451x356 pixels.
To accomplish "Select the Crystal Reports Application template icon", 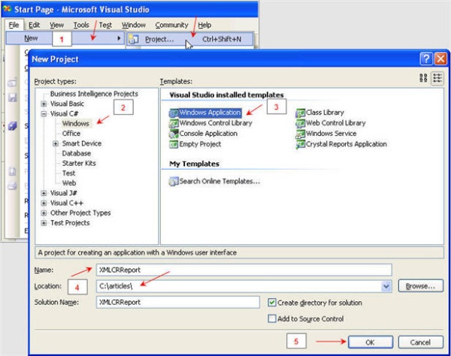I will coord(300,144).
